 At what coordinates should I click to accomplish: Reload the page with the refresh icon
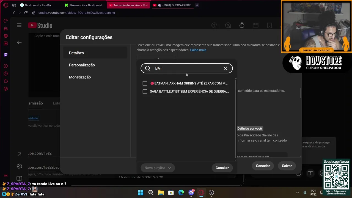coord(26,13)
